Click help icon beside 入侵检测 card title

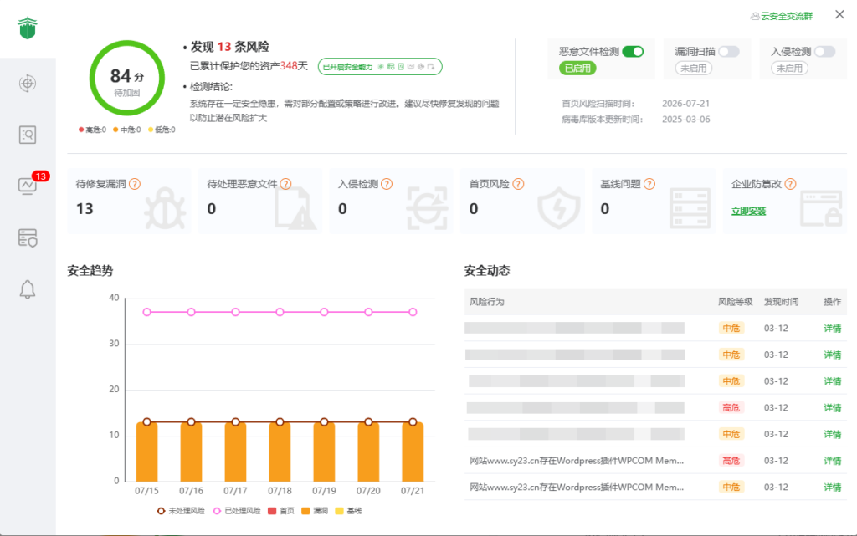point(387,184)
